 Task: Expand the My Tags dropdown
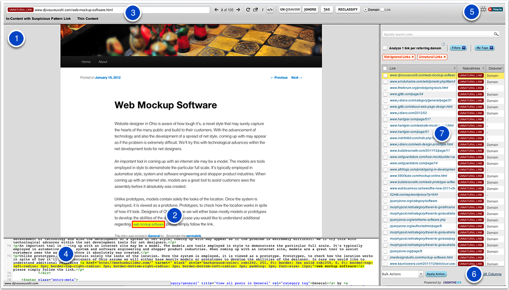click(x=484, y=48)
